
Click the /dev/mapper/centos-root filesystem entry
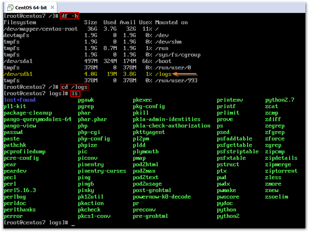coord(40,29)
